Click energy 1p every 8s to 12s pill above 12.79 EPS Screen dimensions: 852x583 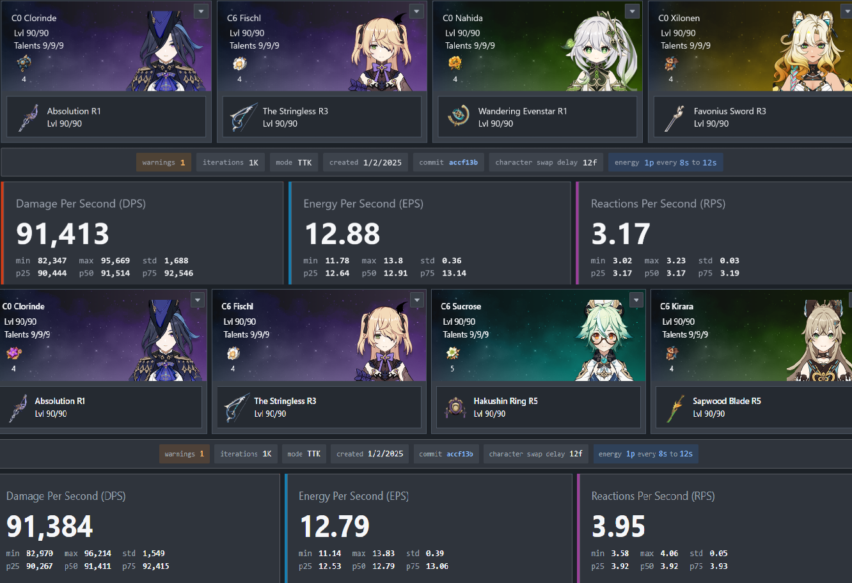[x=645, y=454]
